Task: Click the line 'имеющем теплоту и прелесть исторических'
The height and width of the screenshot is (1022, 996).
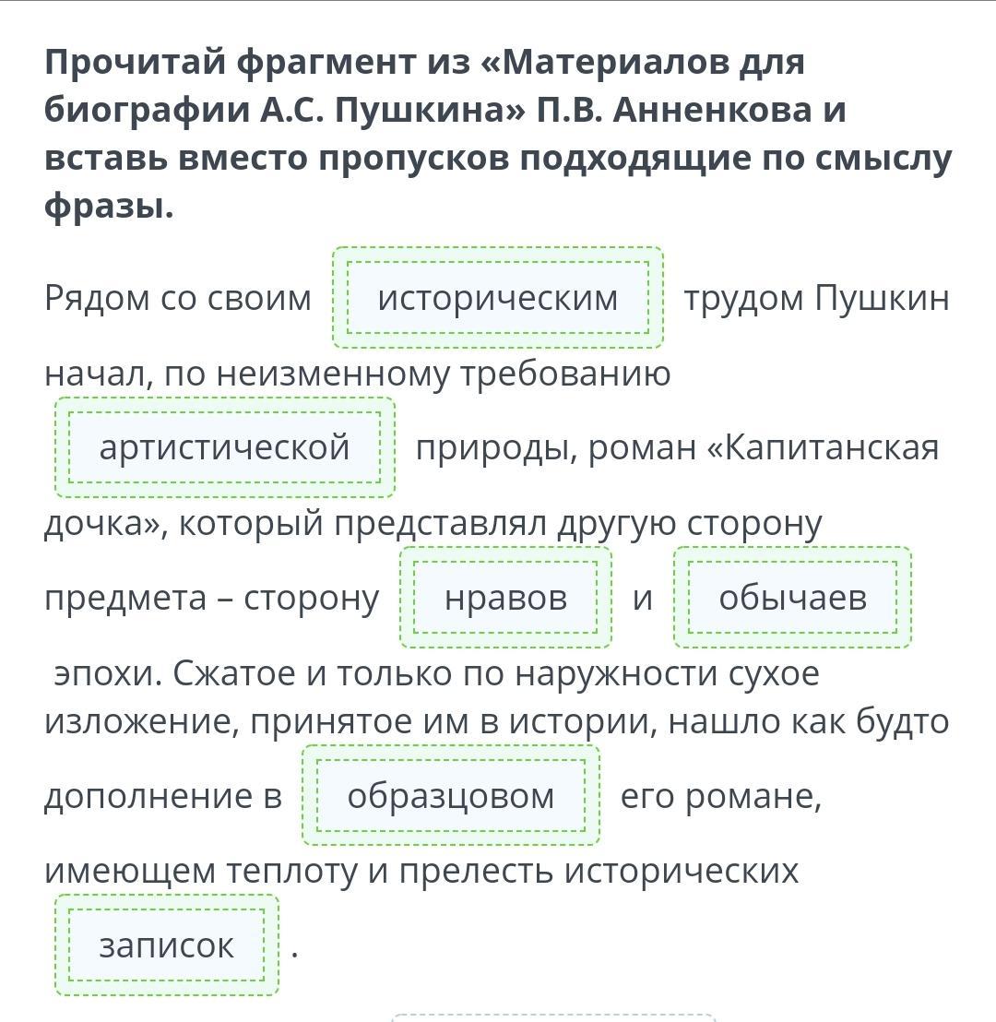Action: click(421, 871)
